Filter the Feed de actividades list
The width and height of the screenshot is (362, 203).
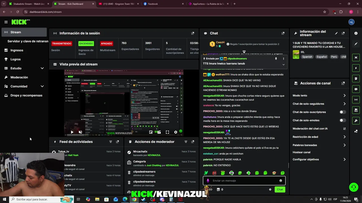coord(111,142)
